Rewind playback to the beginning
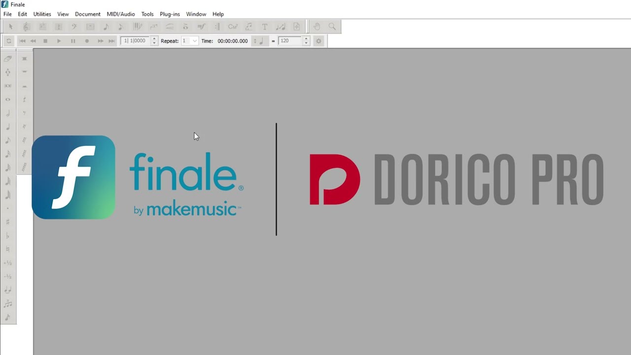The image size is (631, 355). (x=22, y=41)
